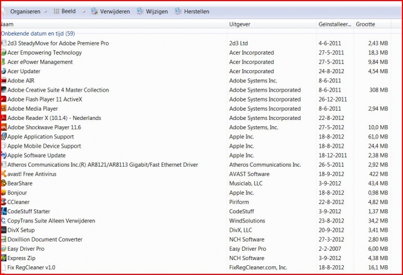This screenshot has width=403, height=275.
Task: Open the Beeld view options arrow
Action: [x=83, y=12]
